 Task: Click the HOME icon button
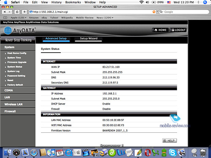coord(160,30)
